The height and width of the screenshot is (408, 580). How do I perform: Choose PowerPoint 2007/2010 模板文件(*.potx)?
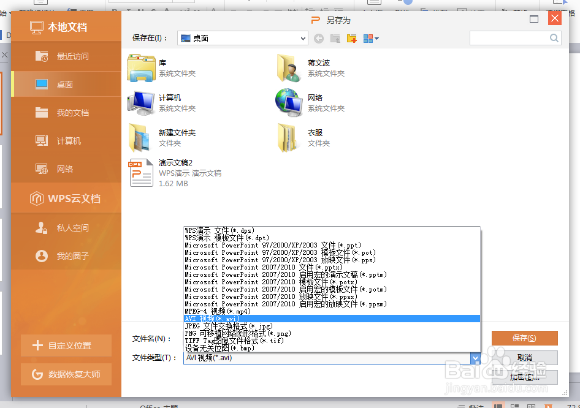coord(332,282)
